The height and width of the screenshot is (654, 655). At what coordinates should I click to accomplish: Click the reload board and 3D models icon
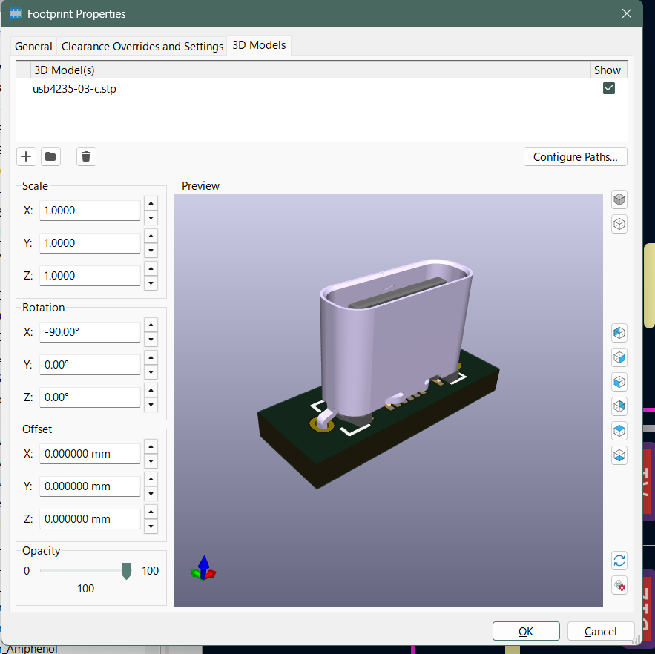[619, 561]
